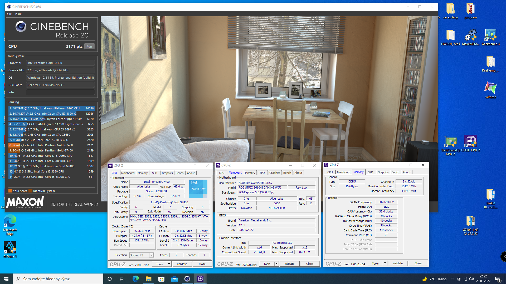This screenshot has height=284, width=506.
Task: Show hidden system tray icons
Action: tap(452, 279)
